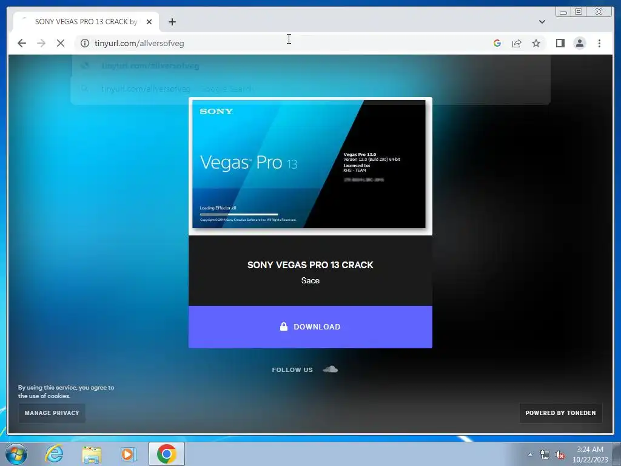Share this page via the share icon

click(x=517, y=43)
